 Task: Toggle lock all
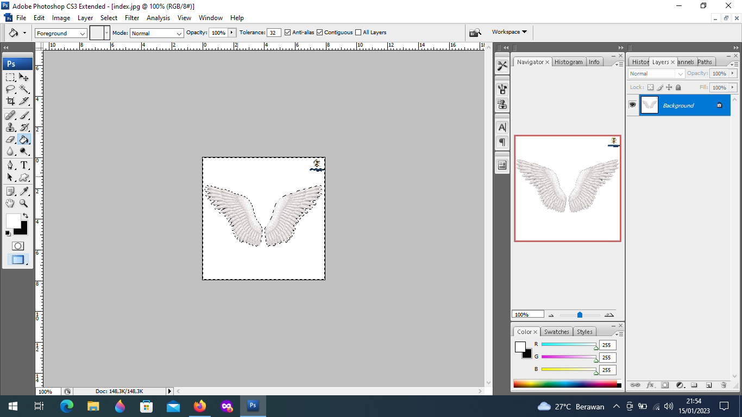[x=678, y=87]
